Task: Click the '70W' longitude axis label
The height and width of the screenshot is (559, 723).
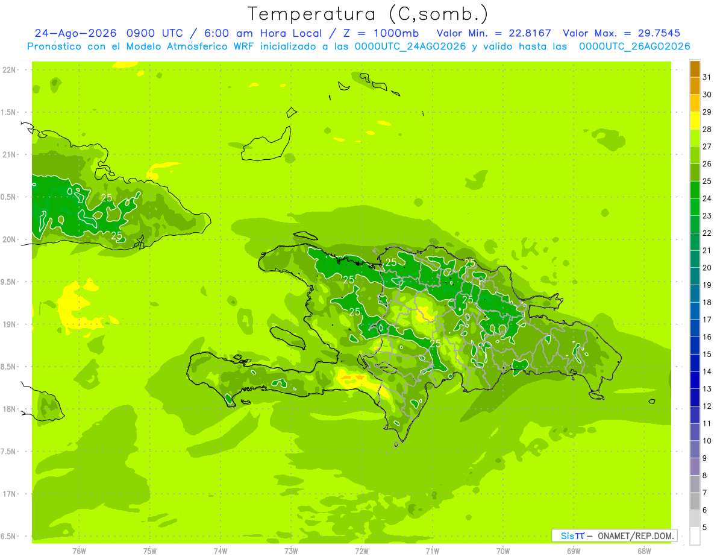Action: click(503, 551)
